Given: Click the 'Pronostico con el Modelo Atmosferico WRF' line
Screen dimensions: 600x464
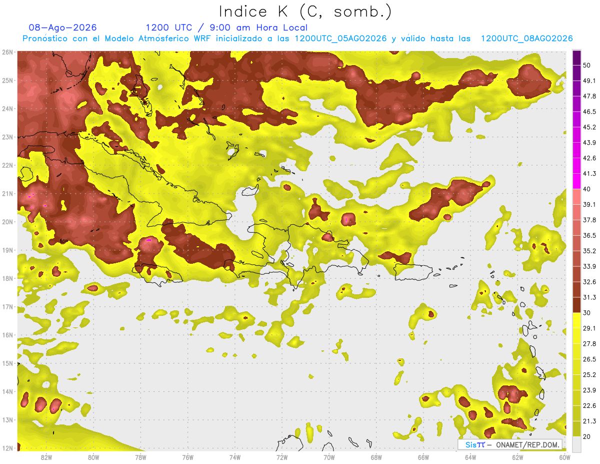Looking at the screenshot, I should [297, 39].
